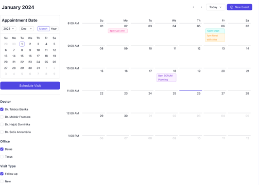Open the 8am SCRUM Planning event
The height and width of the screenshot is (185, 259).
[166, 78]
